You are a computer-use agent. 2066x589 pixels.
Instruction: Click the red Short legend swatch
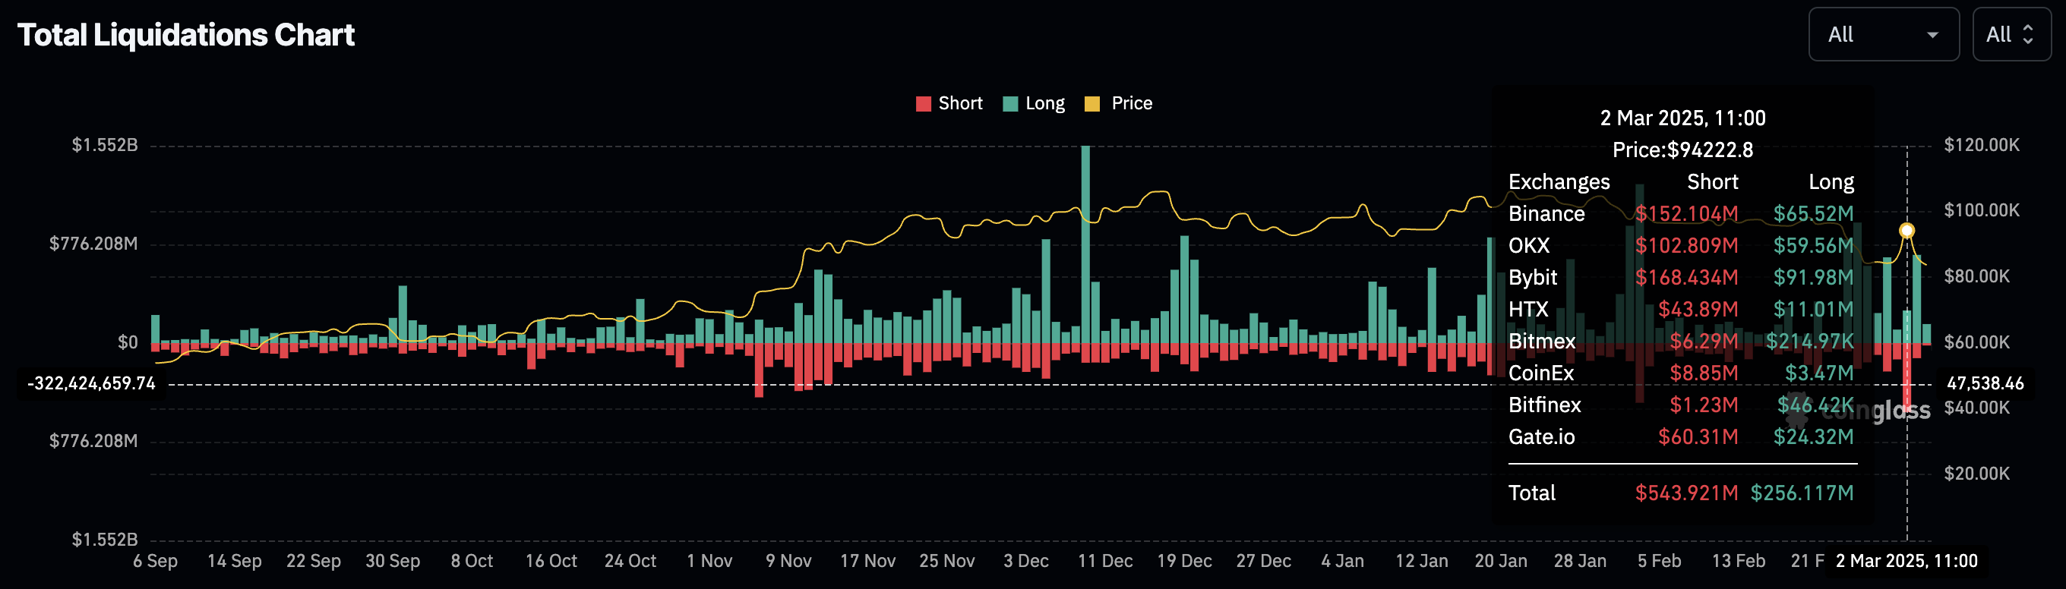923,104
